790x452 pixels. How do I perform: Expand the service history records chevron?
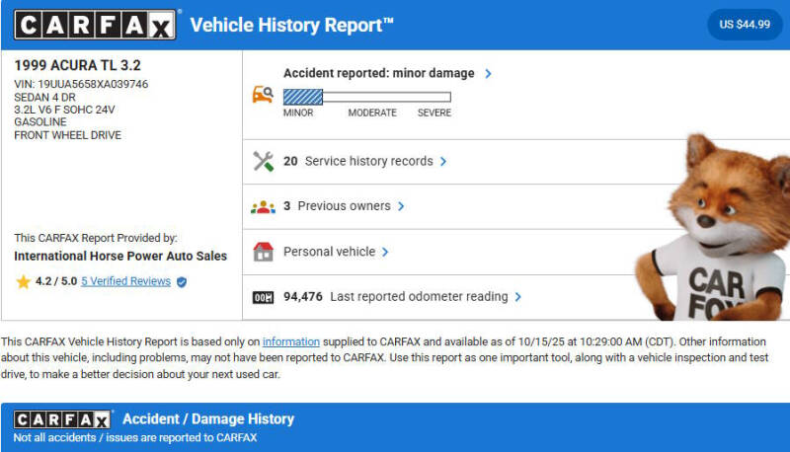coord(443,161)
